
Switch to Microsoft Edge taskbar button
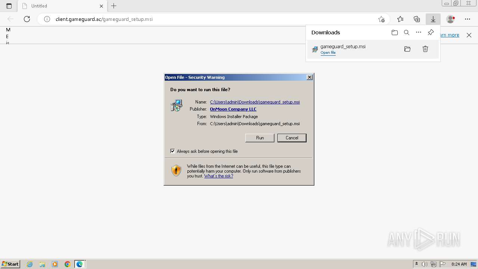click(x=80, y=264)
